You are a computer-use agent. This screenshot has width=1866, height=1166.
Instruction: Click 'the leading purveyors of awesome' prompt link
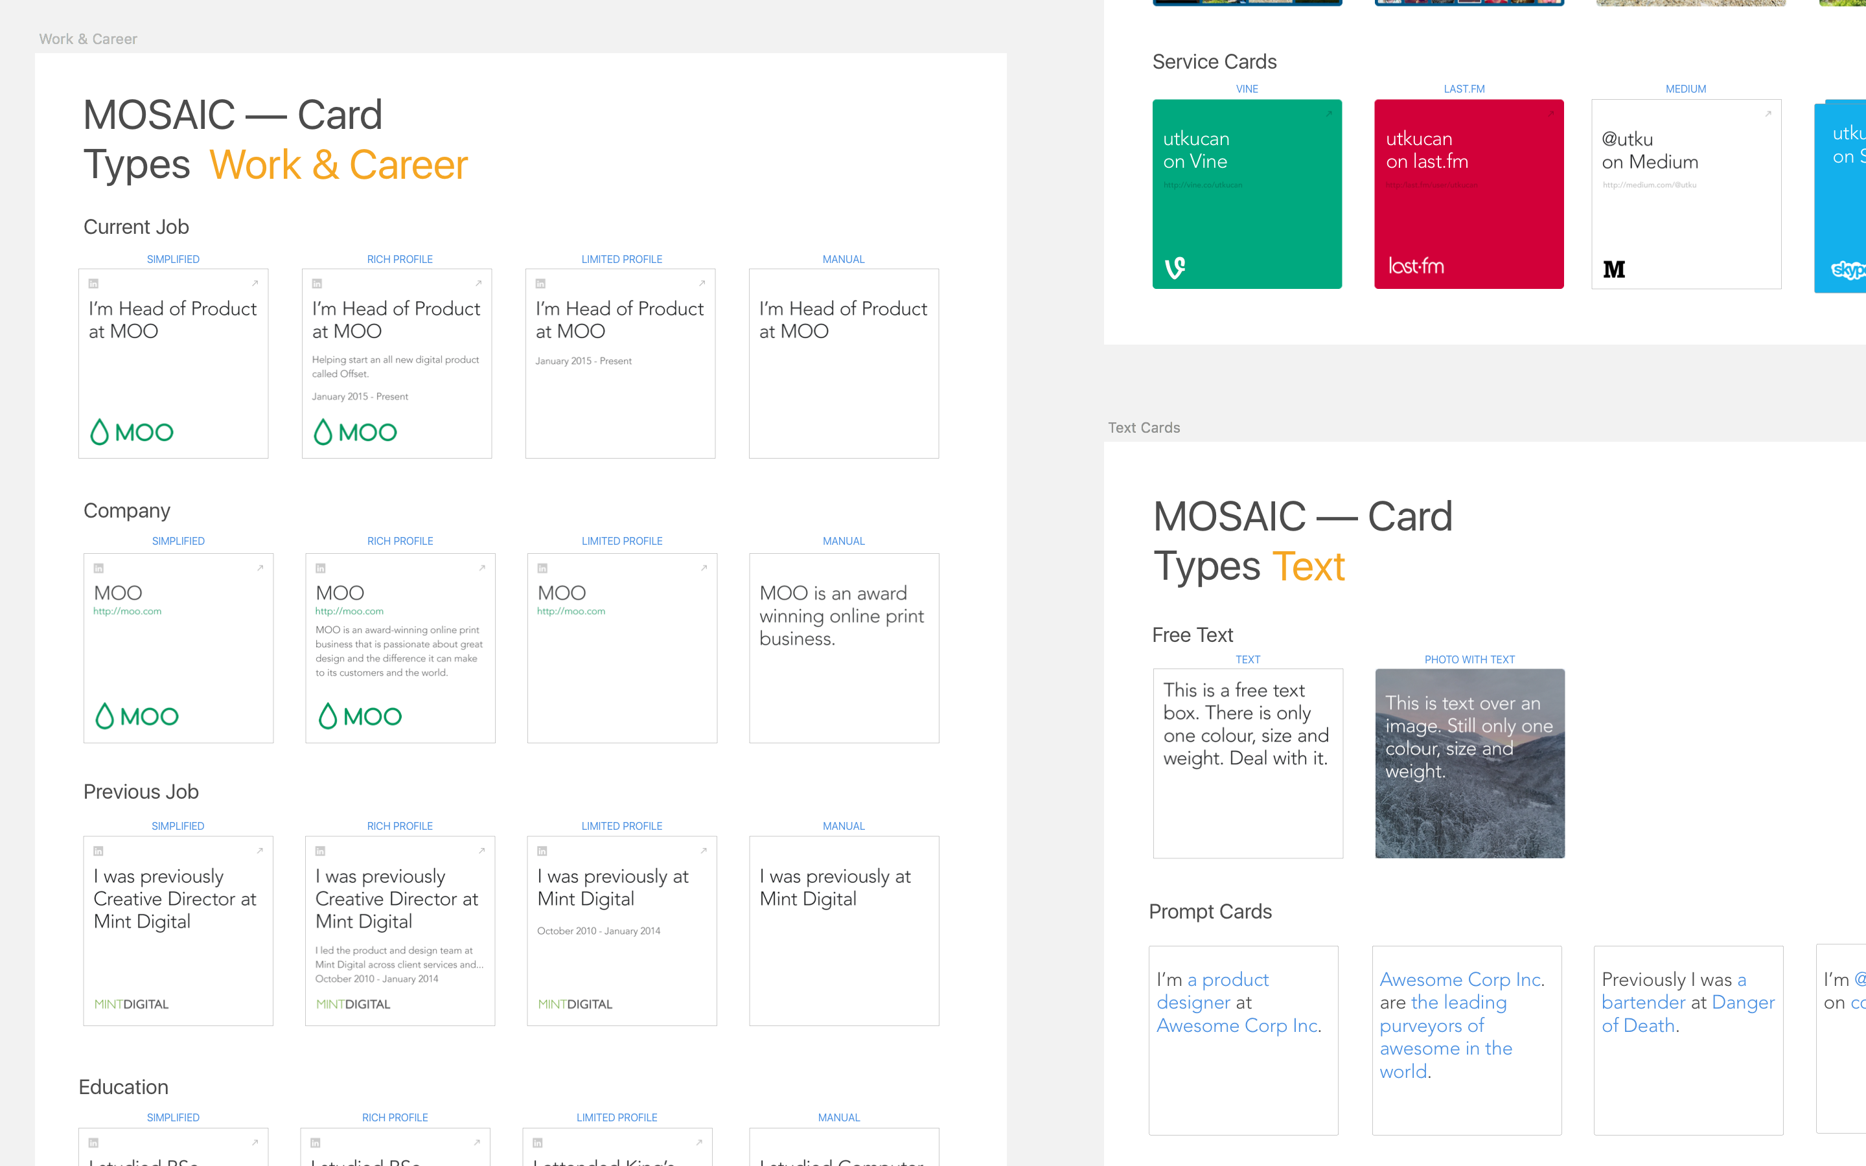pos(1446,1025)
